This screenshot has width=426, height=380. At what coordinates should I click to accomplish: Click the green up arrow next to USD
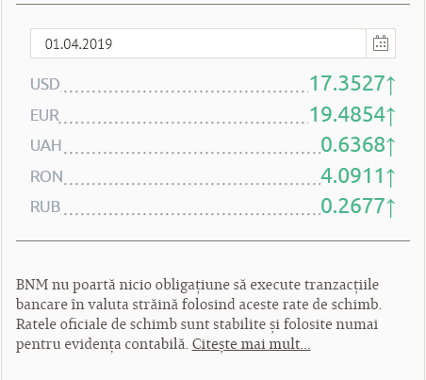pos(390,85)
